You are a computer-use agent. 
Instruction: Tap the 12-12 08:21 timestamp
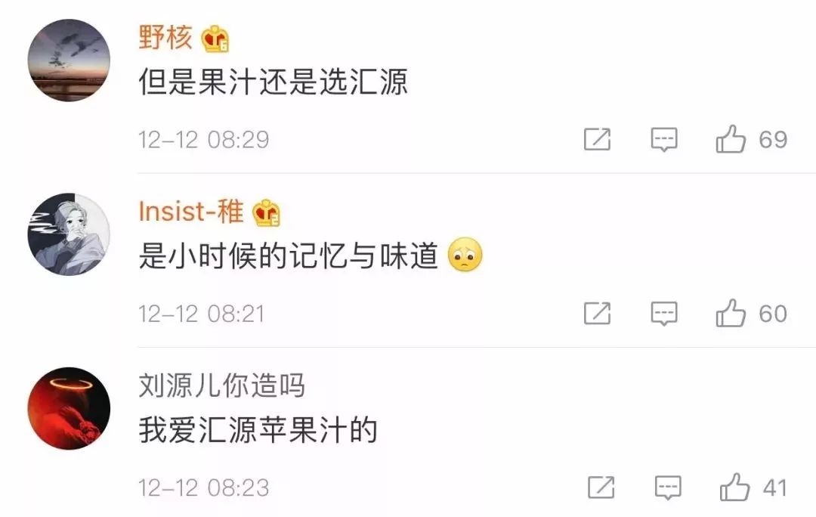(202, 314)
